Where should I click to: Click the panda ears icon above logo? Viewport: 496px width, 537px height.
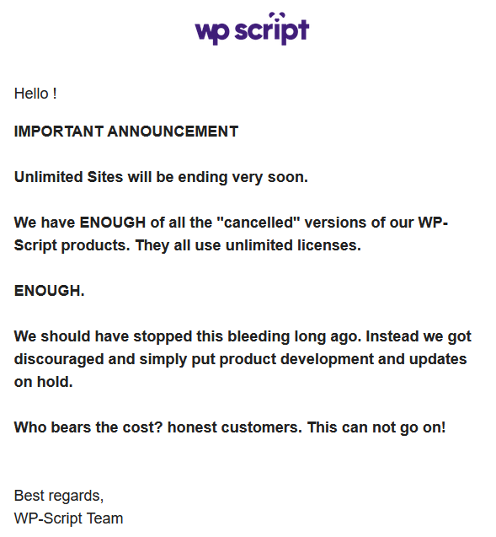point(277,16)
